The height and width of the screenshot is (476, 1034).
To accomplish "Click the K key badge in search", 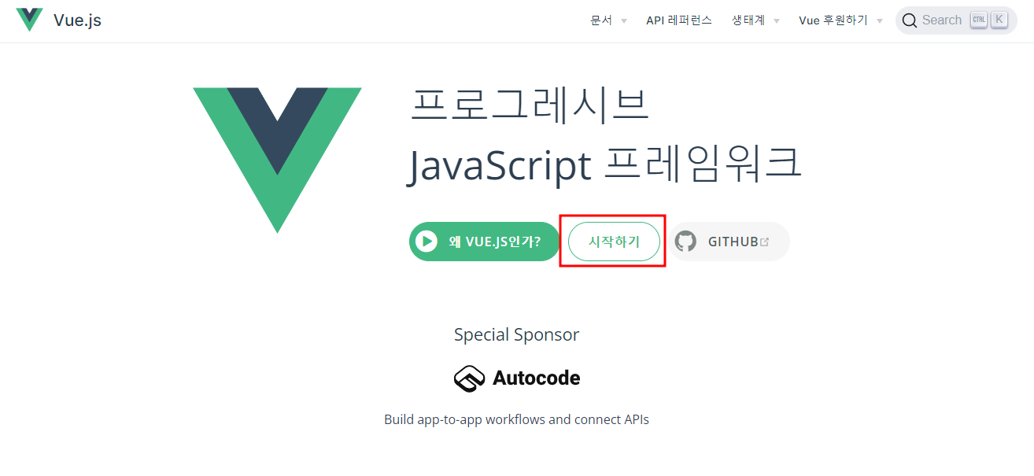I will click(999, 20).
